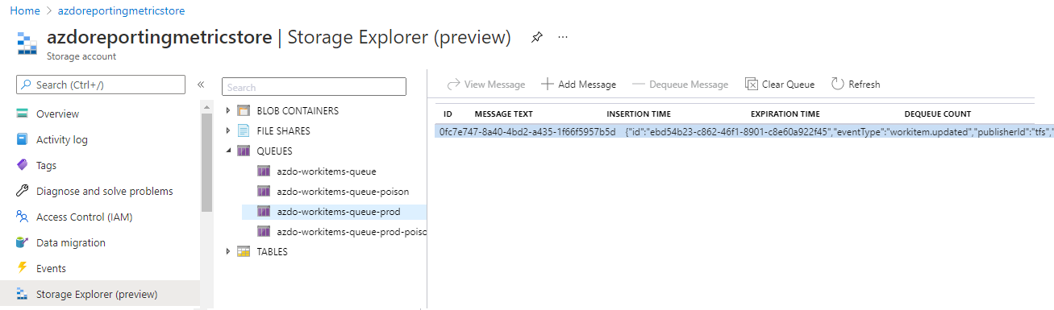Open Events lightning item in sidebar
Screen dimensions: 1054x310
[x=51, y=268]
